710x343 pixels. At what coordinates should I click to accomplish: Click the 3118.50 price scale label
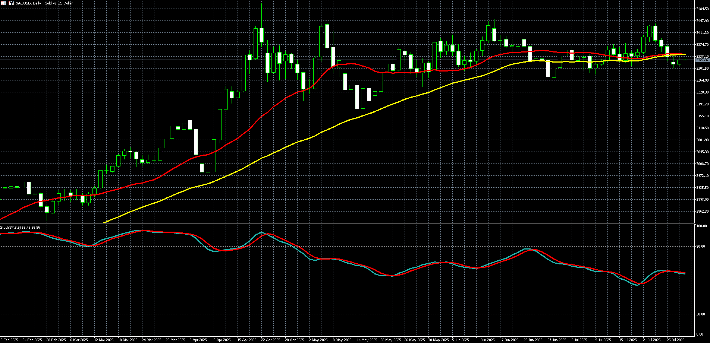pos(702,128)
